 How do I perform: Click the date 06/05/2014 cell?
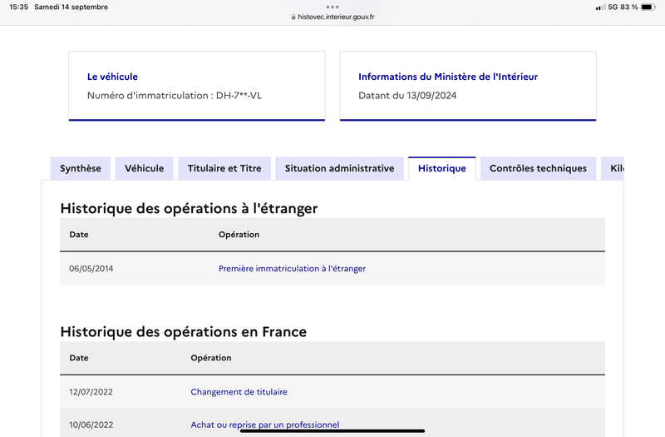91,268
